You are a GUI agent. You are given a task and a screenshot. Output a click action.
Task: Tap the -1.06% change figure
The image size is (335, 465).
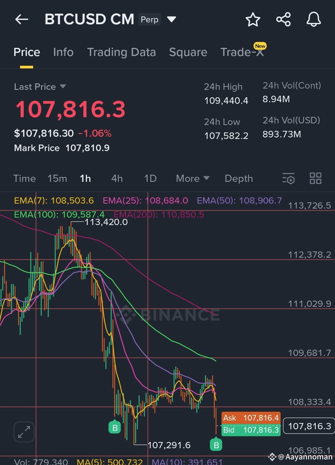pos(95,133)
